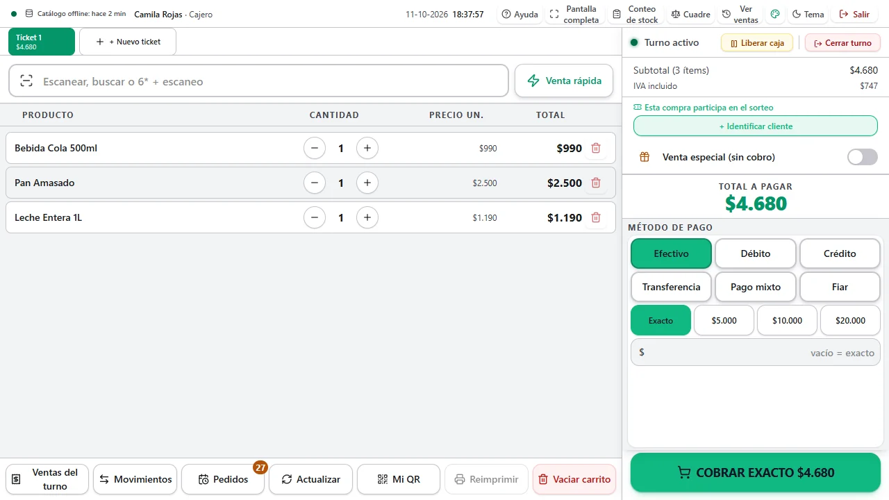Image resolution: width=889 pixels, height=500 pixels.
Task: Click Identificar cliente button
Action: 756,126
